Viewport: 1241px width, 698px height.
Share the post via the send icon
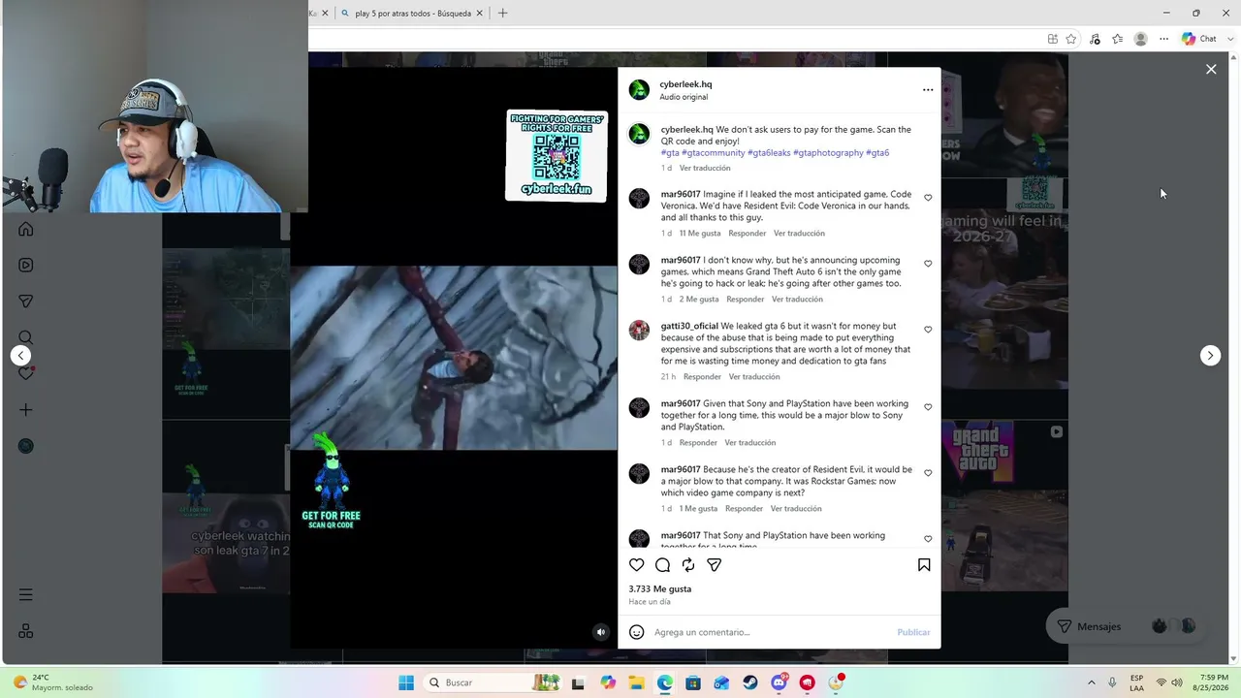(x=715, y=565)
